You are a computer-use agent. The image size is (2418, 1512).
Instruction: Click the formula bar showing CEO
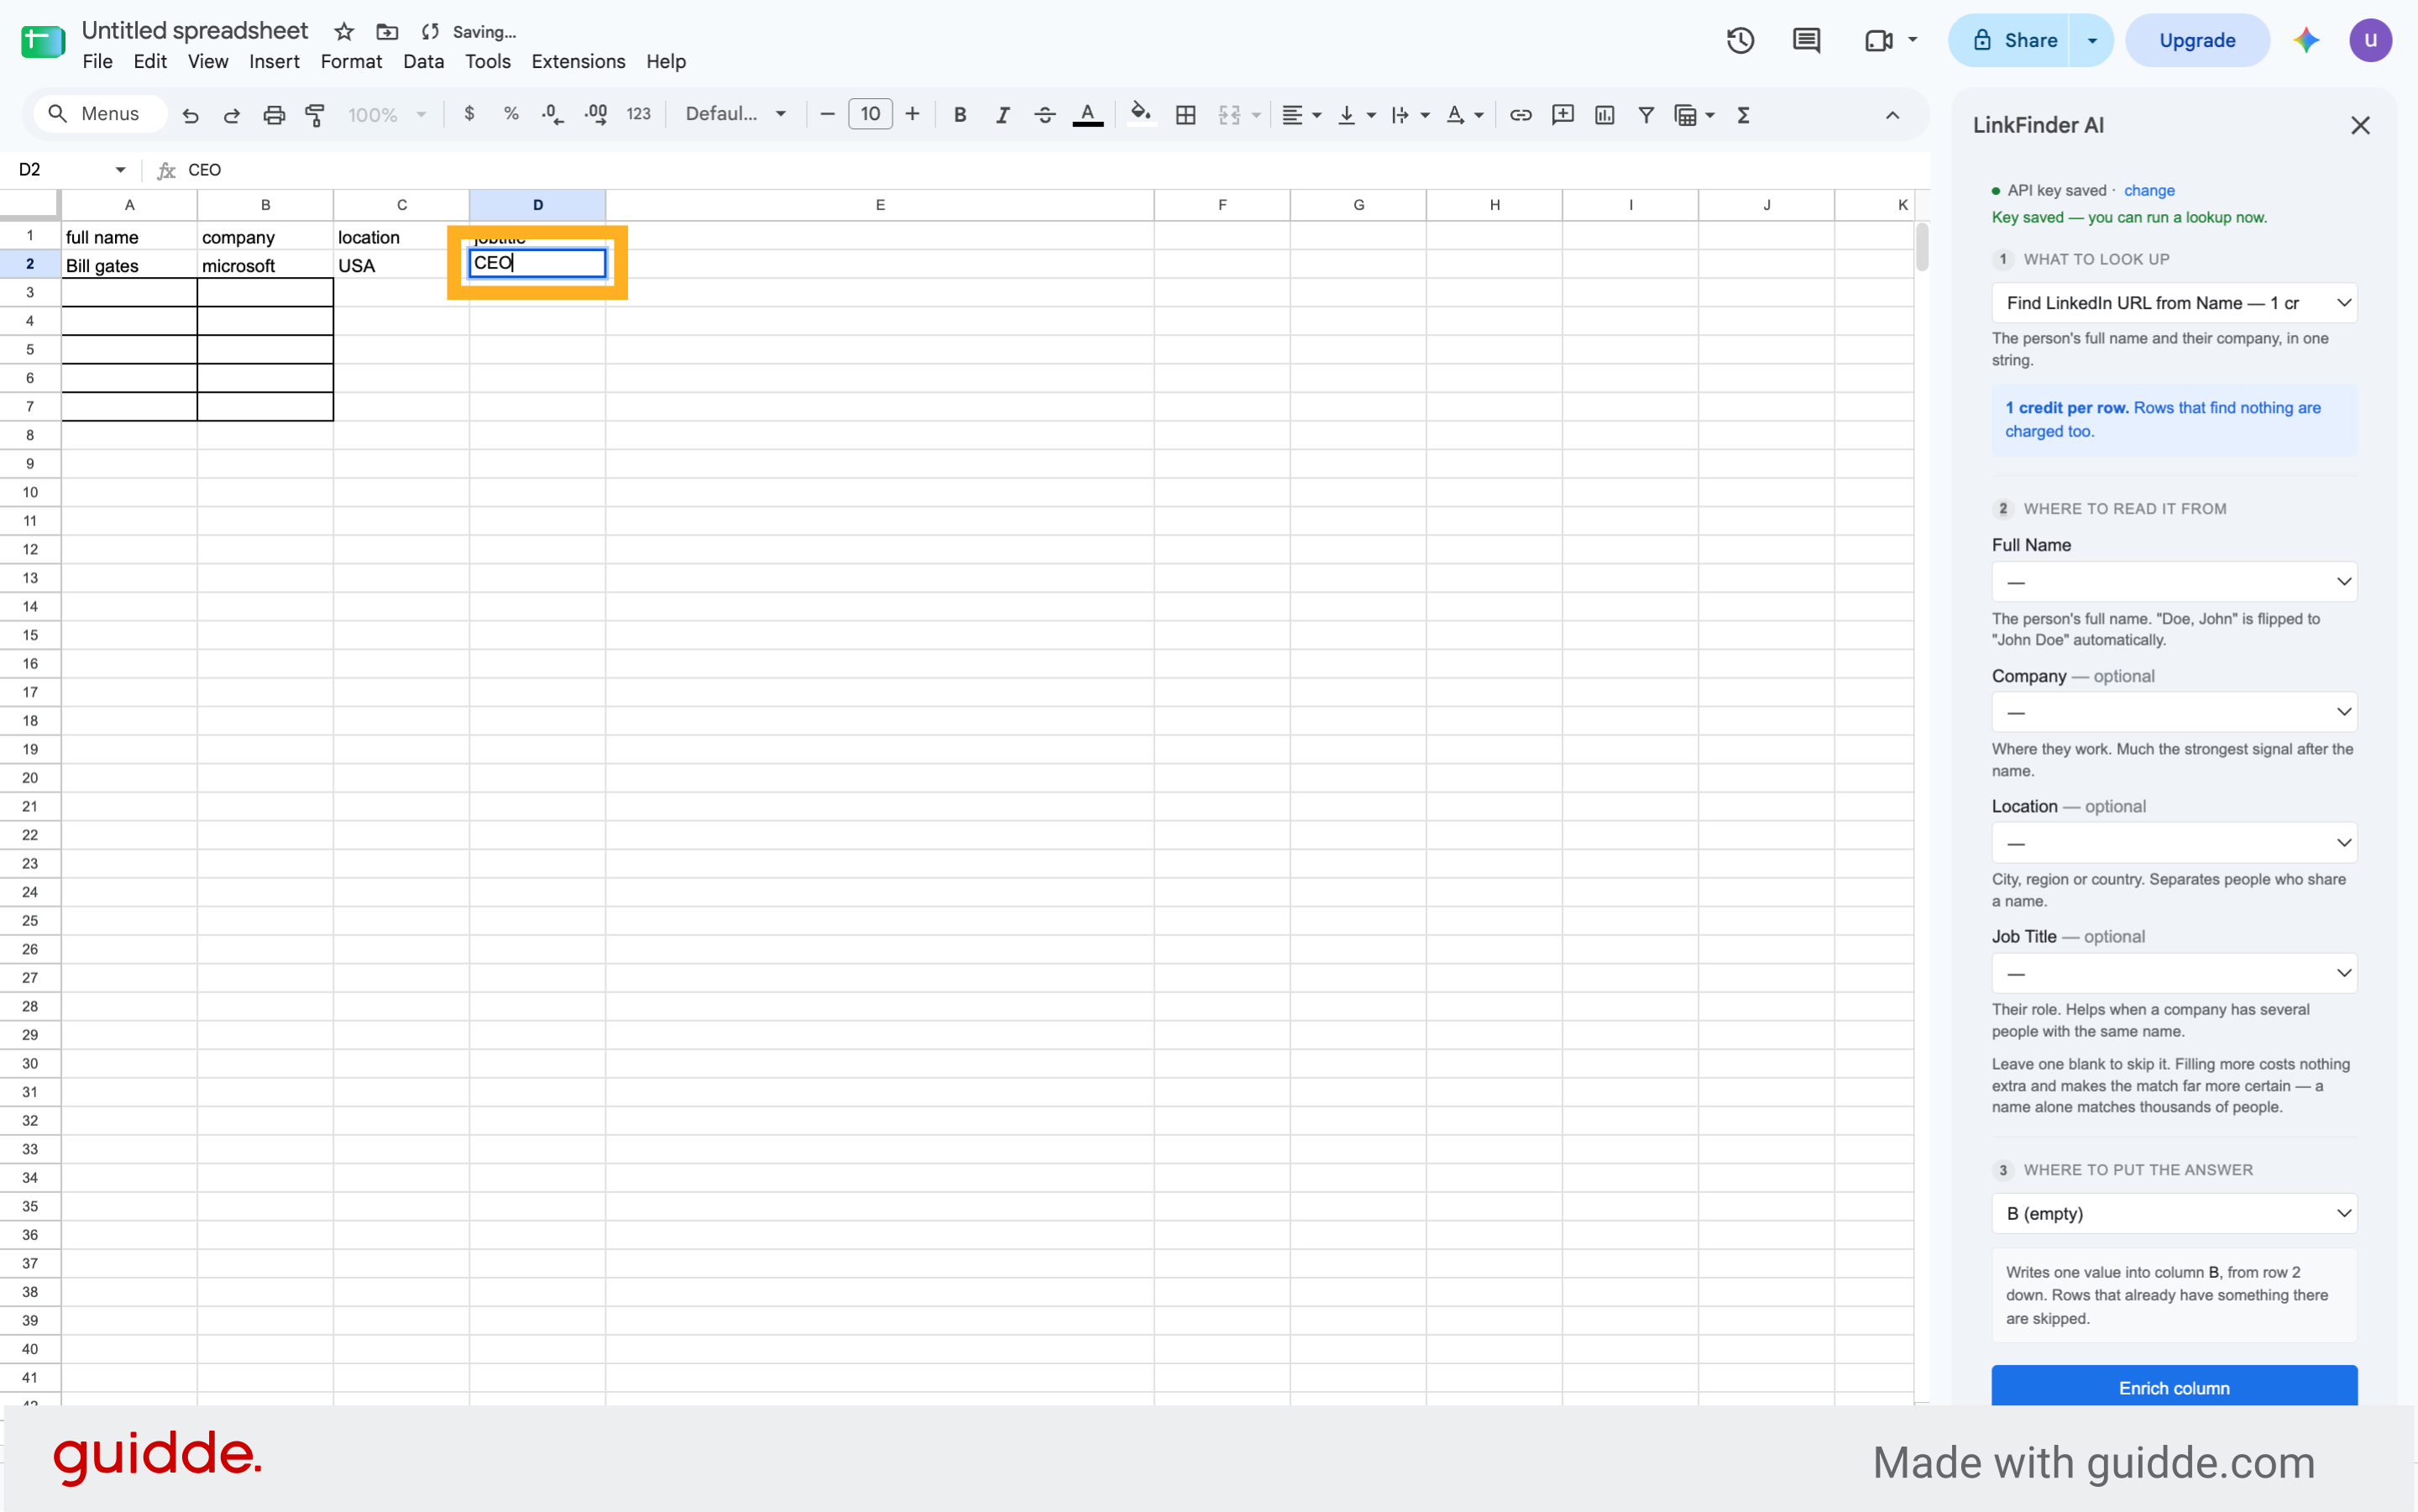tap(1050, 170)
